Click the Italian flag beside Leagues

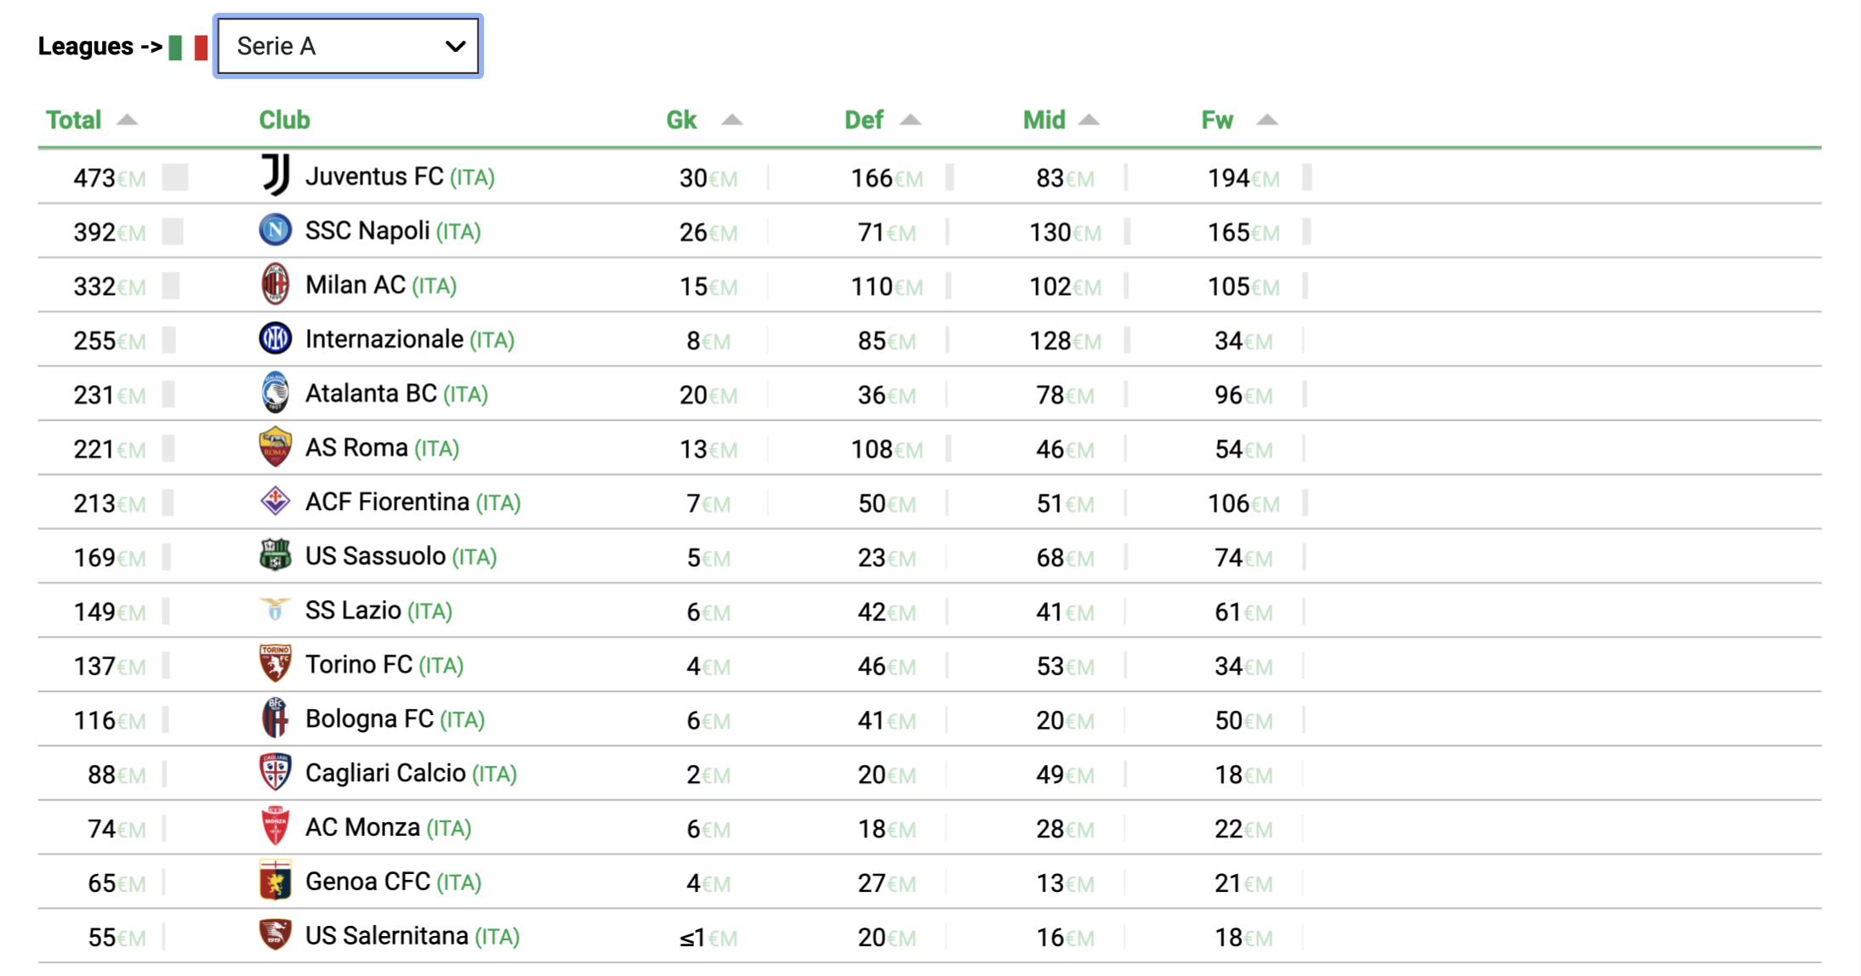pyautogui.click(x=188, y=47)
